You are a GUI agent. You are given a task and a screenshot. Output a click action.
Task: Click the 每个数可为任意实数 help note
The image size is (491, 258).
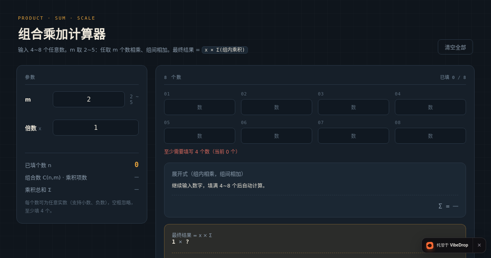tap(79, 206)
